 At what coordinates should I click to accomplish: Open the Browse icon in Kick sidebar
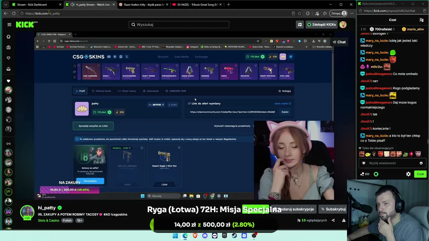pos(8,48)
